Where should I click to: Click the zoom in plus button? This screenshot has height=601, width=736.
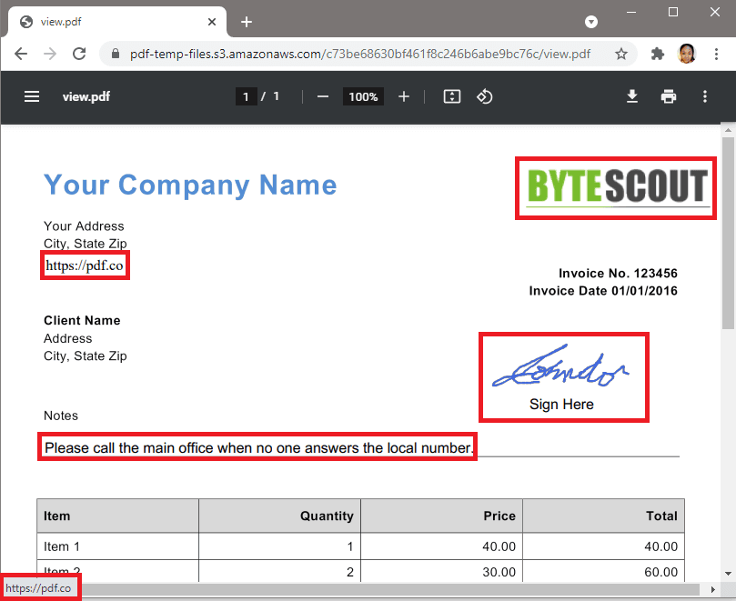(x=404, y=96)
